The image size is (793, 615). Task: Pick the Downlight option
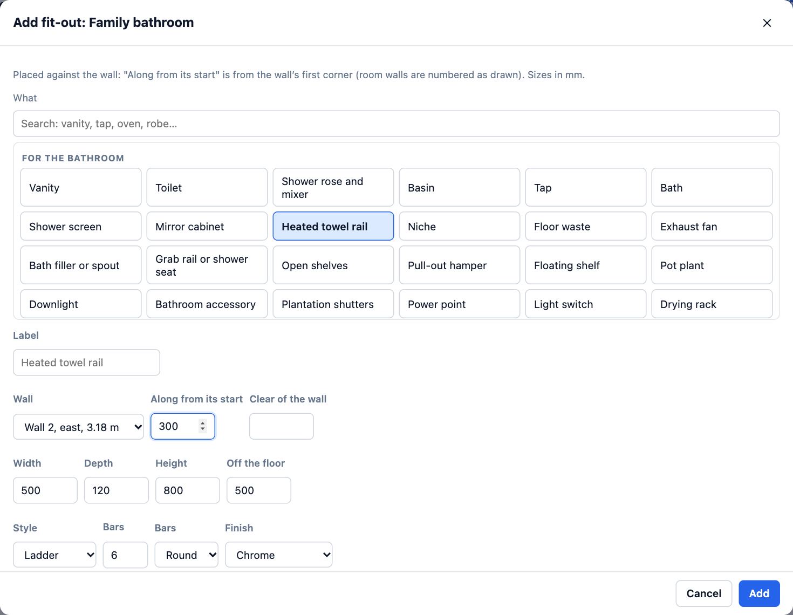point(81,304)
